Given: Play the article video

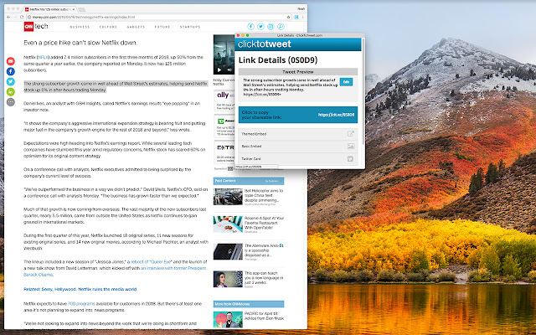Looking at the screenshot, I should (219, 70).
